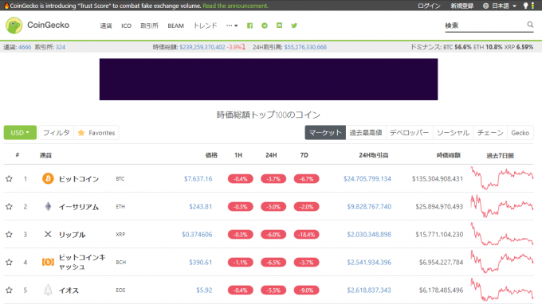
Task: Open the 通貨 nav menu
Action: coord(106,25)
